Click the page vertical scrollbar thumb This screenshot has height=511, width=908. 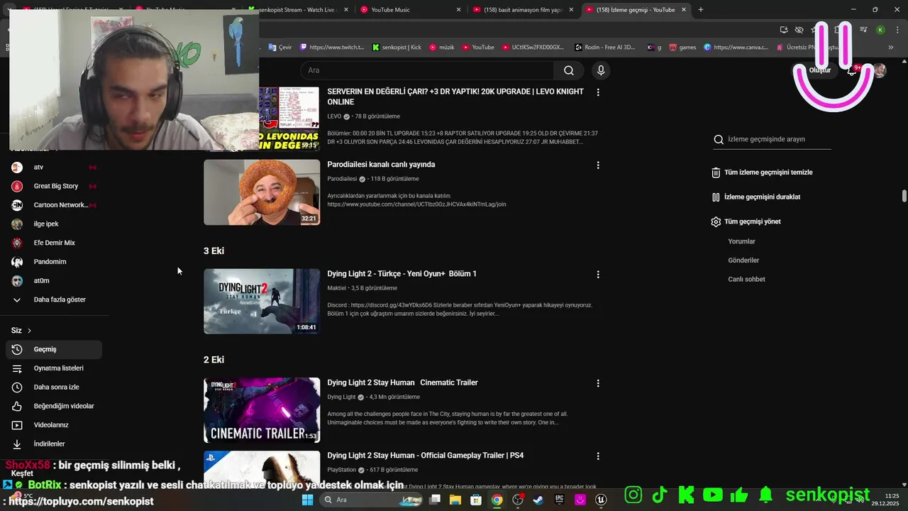click(904, 196)
